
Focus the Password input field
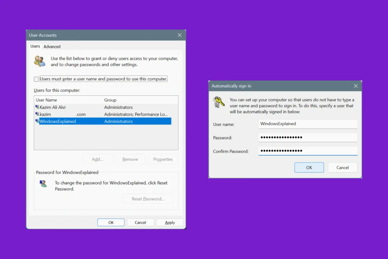308,137
